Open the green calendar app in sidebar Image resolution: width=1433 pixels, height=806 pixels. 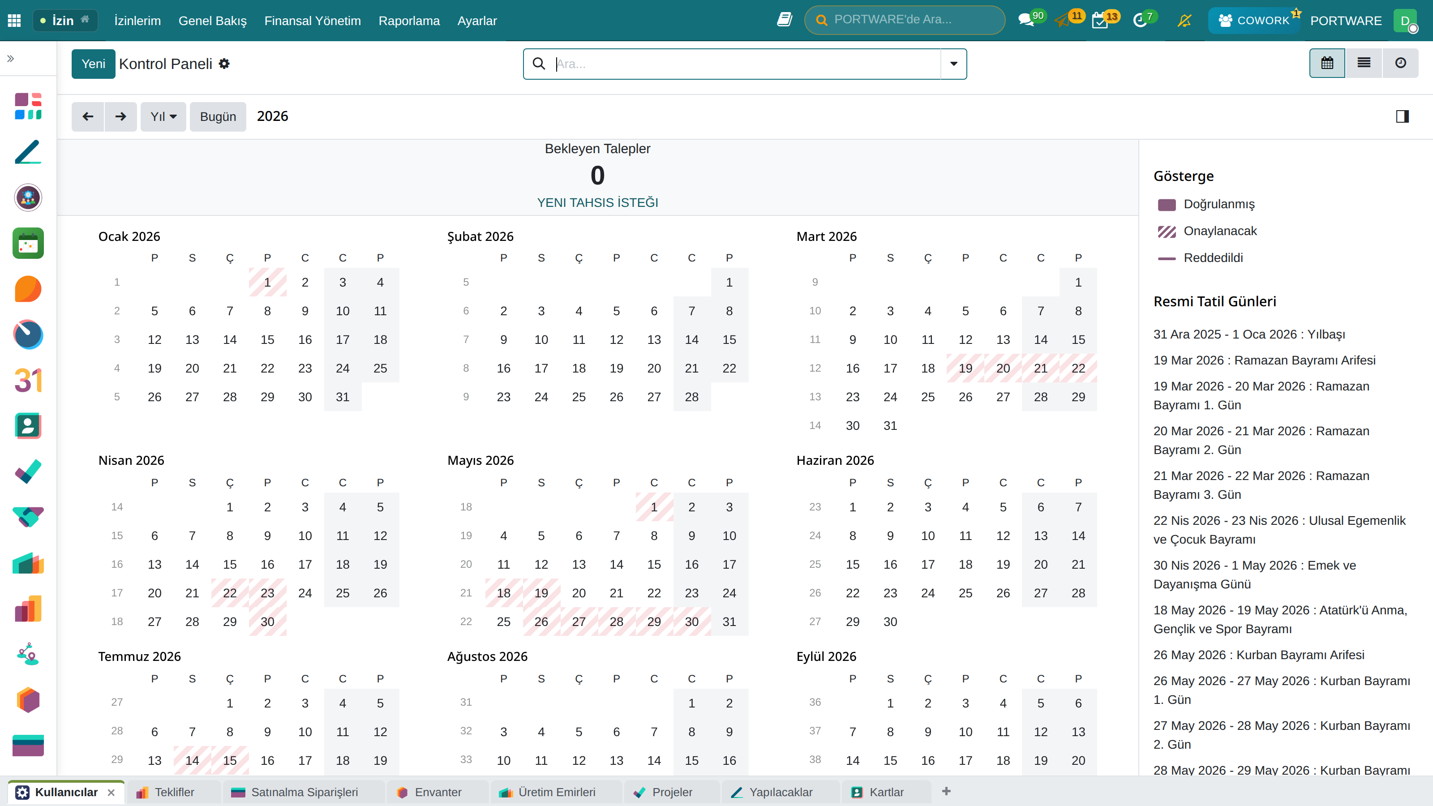(28, 243)
